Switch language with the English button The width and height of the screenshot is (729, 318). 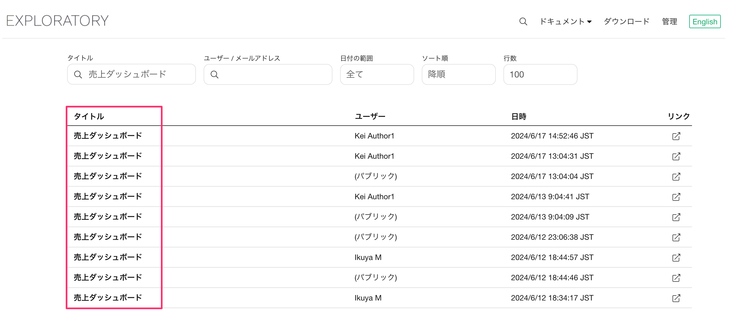coord(705,21)
